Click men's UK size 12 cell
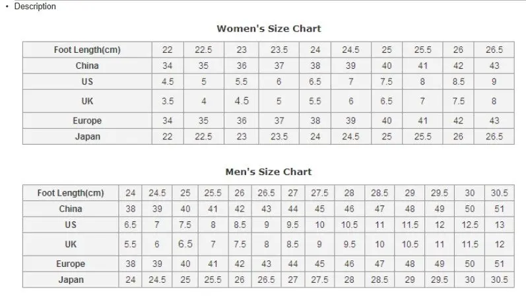The height and width of the screenshot is (302, 526). 500,245
